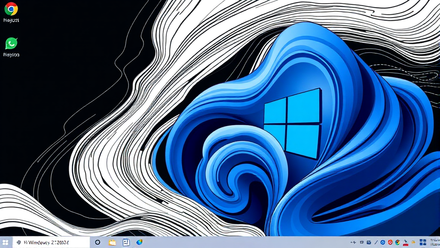Open the blue compass circle tray icon
Image resolution: width=440 pixels, height=248 pixels.
pyautogui.click(x=383, y=242)
